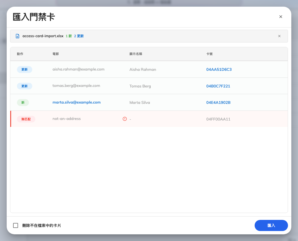Enable 刪除不在檔案中的卡片 checkbox
The image size is (298, 241).
(x=16, y=225)
